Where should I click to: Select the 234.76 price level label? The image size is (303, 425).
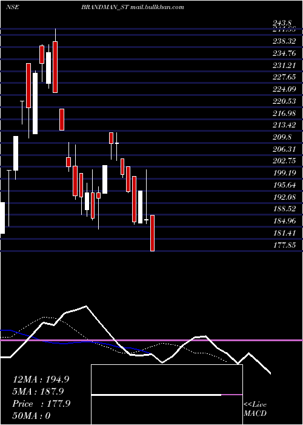pyautogui.click(x=284, y=53)
